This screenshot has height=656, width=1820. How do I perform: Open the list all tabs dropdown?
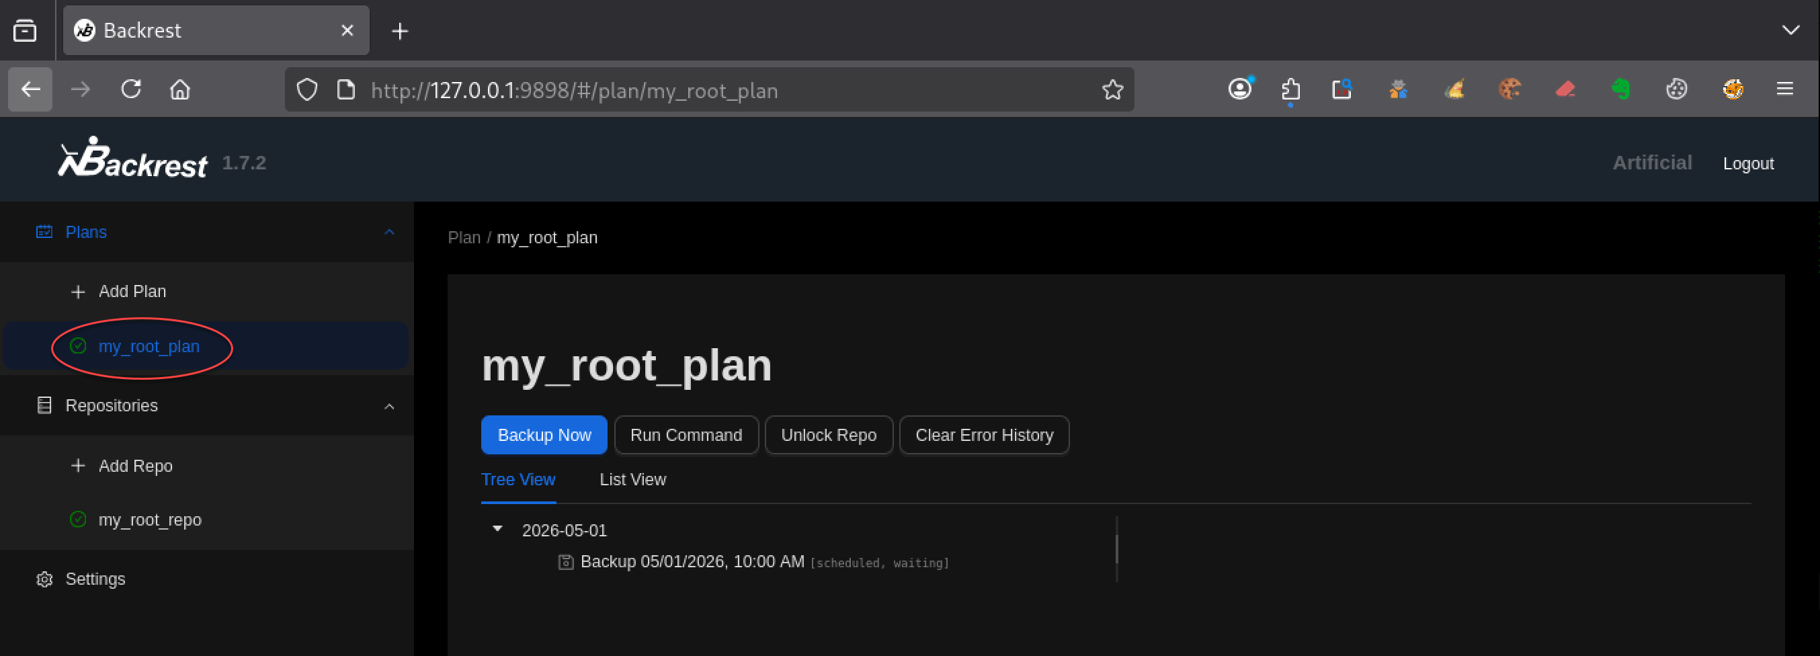(1790, 30)
